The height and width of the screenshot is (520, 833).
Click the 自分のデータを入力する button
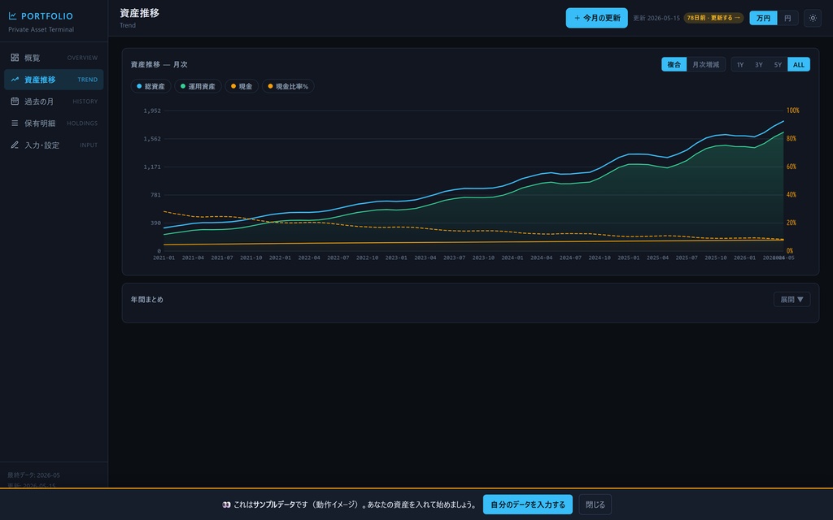coord(527,505)
